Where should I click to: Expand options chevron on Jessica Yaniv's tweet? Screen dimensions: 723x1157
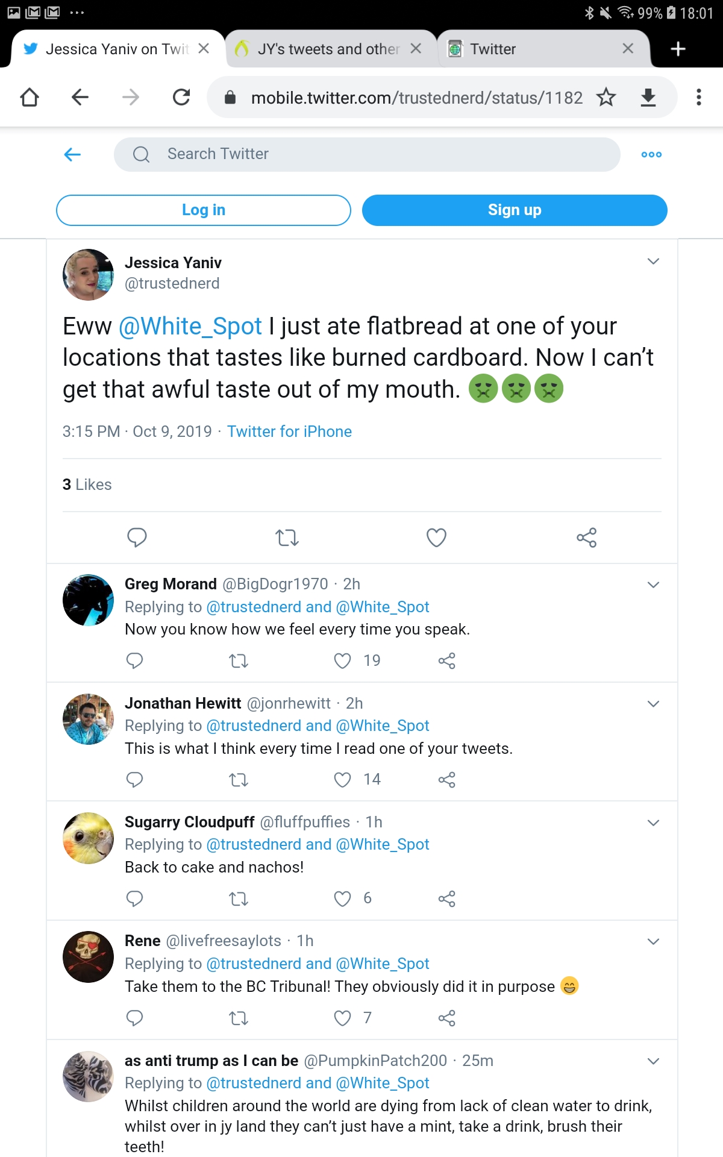[653, 261]
